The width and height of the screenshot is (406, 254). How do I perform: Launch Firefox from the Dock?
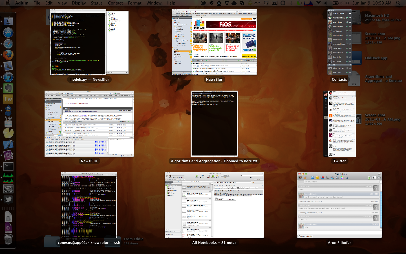(8, 55)
